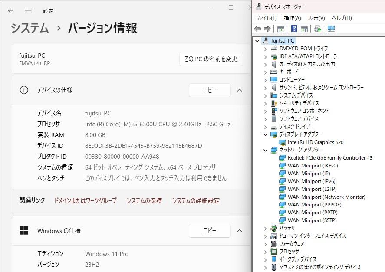The width and height of the screenshot is (385, 272).
Task: Click the ディスク ドライブ icon
Action: point(274,127)
